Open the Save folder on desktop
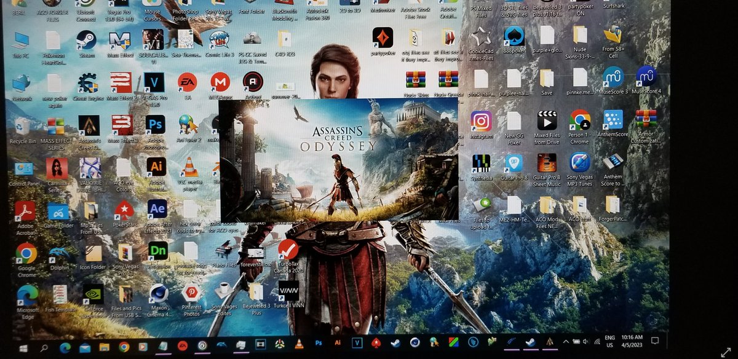The image size is (738, 359). pyautogui.click(x=546, y=82)
